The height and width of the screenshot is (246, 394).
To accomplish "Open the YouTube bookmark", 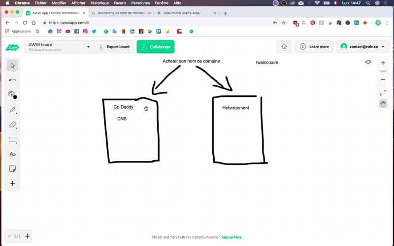I will point(68,31).
